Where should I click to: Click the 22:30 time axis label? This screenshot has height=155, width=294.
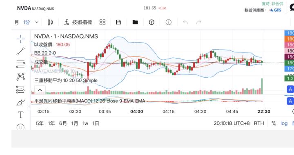[x=264, y=111]
